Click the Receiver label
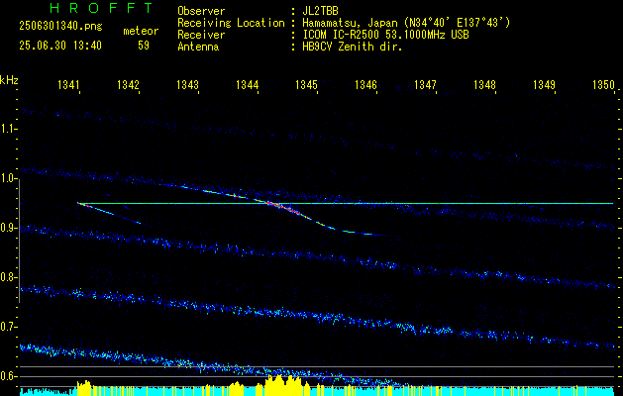Viewport: 623px width, 396px height. tap(201, 35)
